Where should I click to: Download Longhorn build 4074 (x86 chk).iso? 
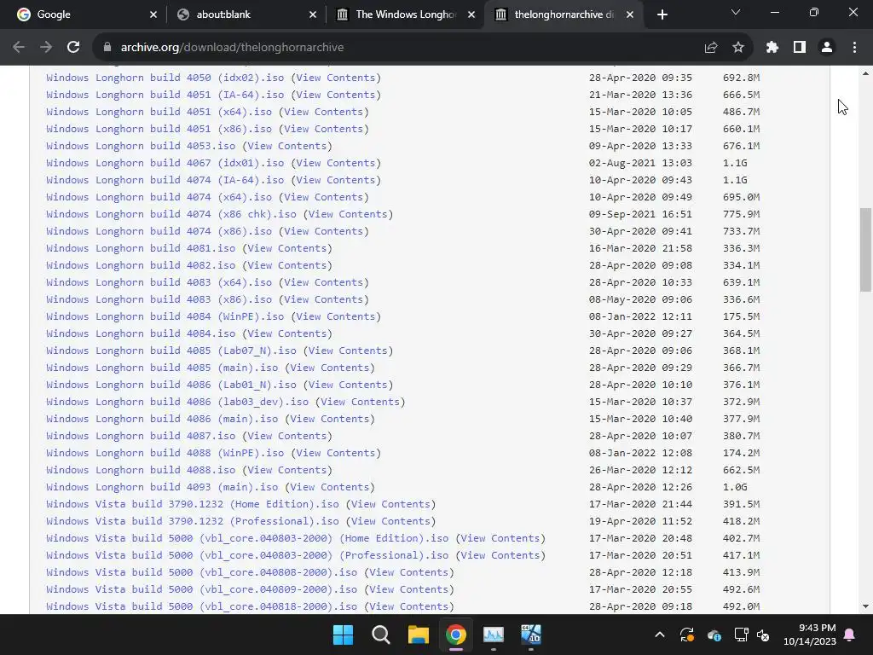[171, 214]
